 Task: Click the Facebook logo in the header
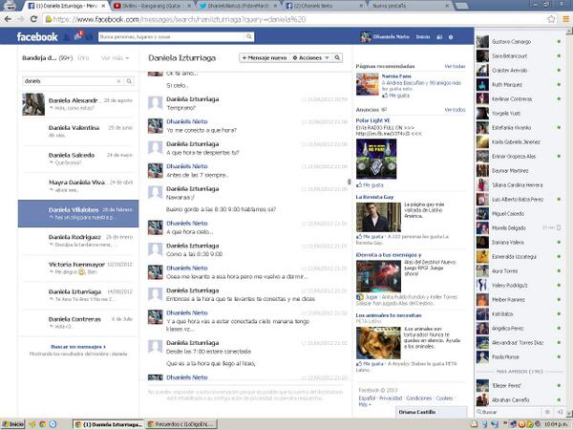tap(37, 37)
